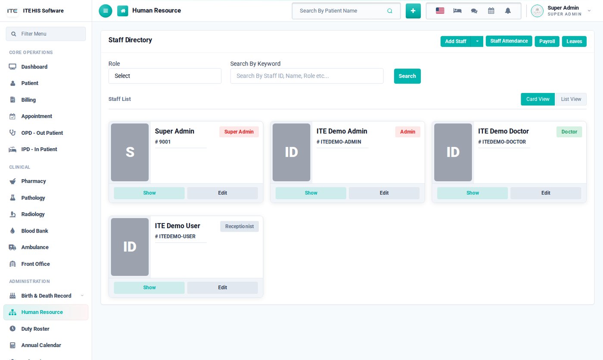Click the home icon beside Human Resource
This screenshot has height=360, width=603.
point(123,11)
